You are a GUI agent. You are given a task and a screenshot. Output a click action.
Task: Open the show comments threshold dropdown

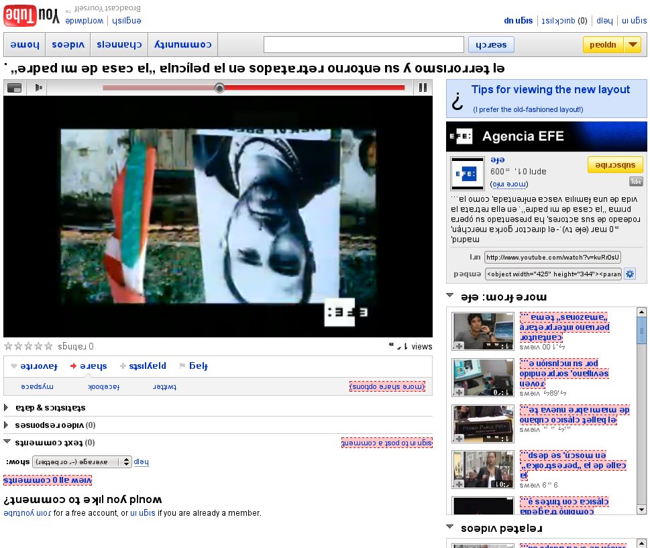coord(82,461)
